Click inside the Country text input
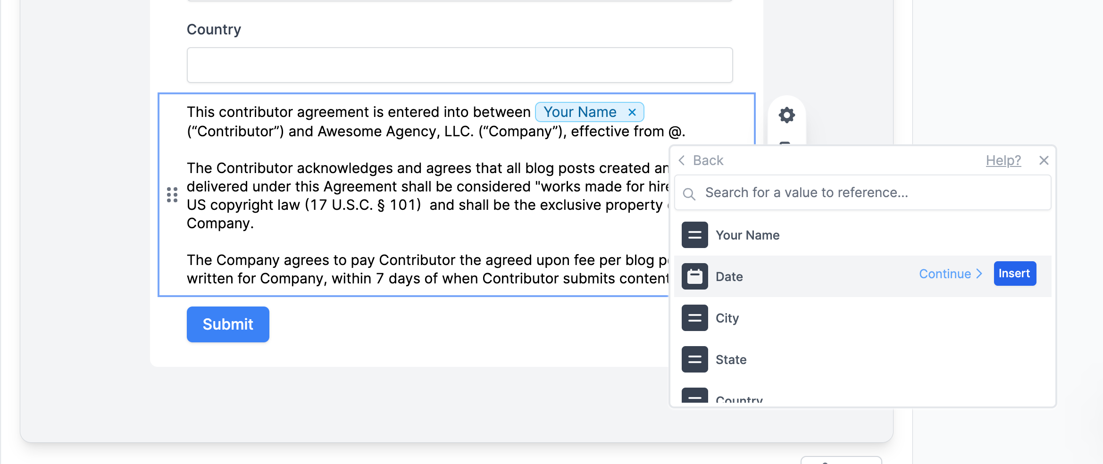Screen dimensions: 1103x464 click(x=460, y=65)
